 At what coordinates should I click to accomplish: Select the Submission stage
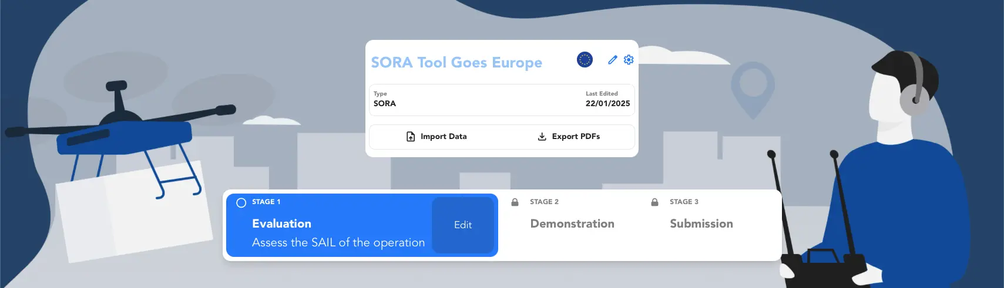click(x=701, y=223)
